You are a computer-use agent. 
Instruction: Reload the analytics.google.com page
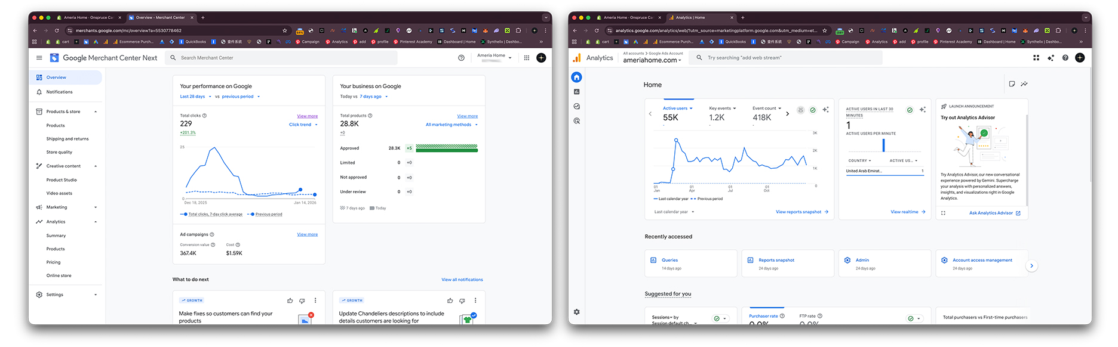click(596, 30)
